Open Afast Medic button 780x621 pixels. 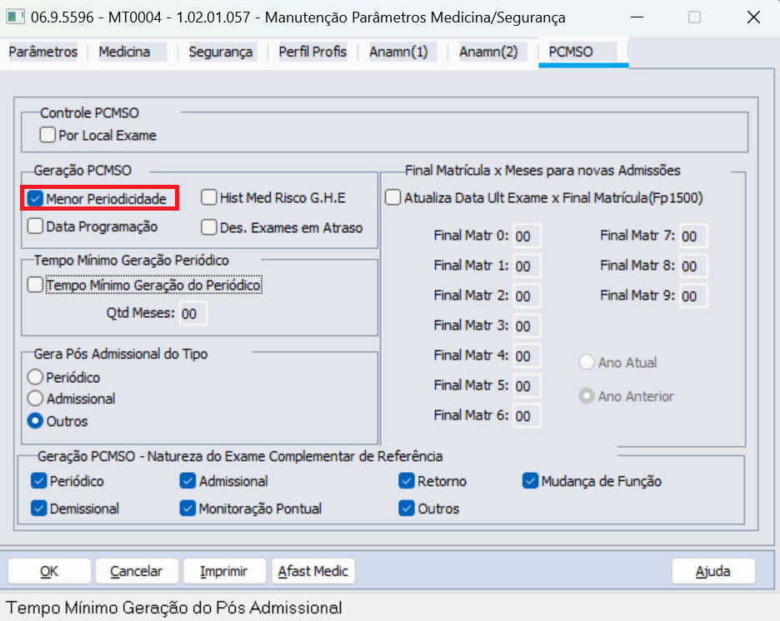[312, 571]
